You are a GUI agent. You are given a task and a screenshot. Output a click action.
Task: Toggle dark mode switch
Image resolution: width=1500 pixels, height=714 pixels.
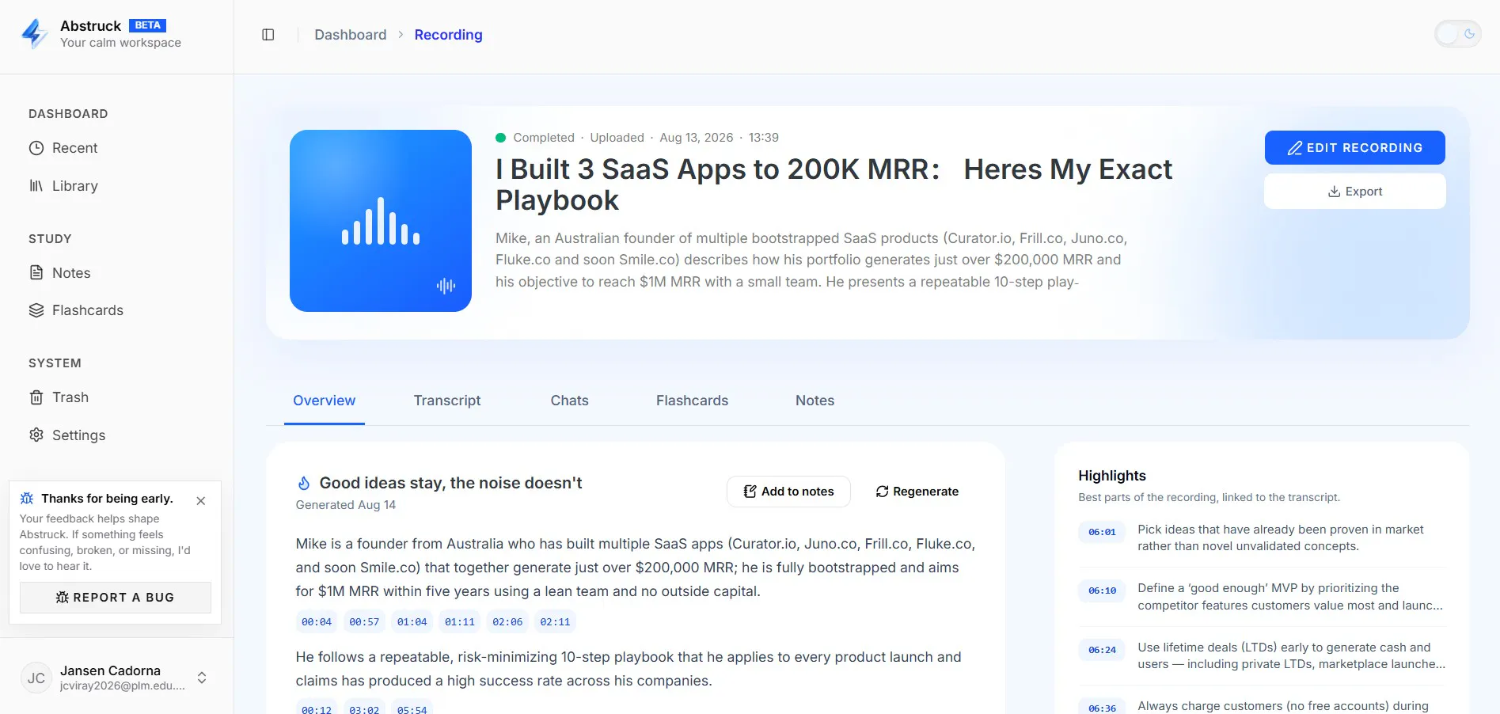coord(1457,34)
